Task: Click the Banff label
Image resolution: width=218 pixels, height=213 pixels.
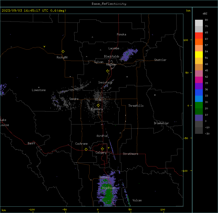Action: (x=31, y=143)
